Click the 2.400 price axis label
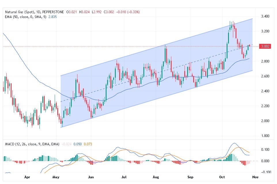 [265, 91]
